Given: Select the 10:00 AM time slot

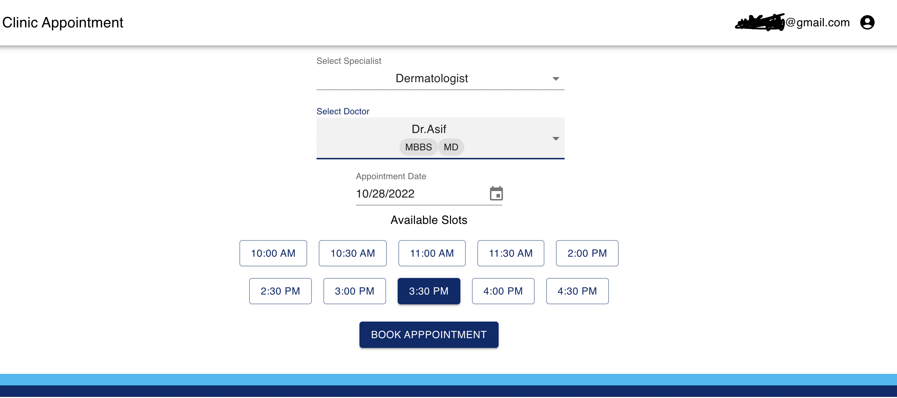Looking at the screenshot, I should click(x=273, y=253).
